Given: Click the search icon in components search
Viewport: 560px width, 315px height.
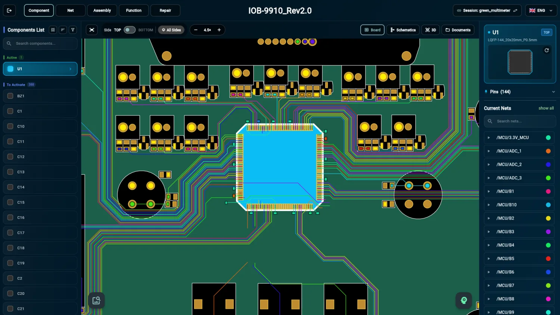Looking at the screenshot, I should pyautogui.click(x=9, y=44).
